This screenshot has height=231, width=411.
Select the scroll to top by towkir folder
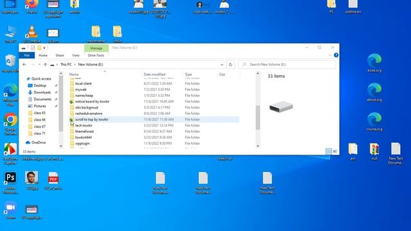click(154, 119)
